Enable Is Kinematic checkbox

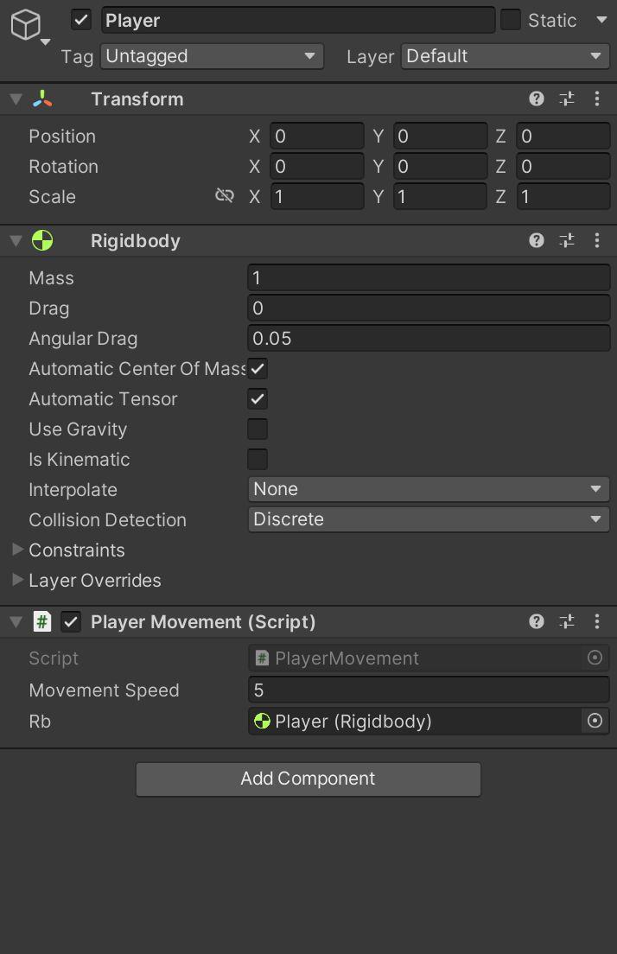tap(258, 460)
